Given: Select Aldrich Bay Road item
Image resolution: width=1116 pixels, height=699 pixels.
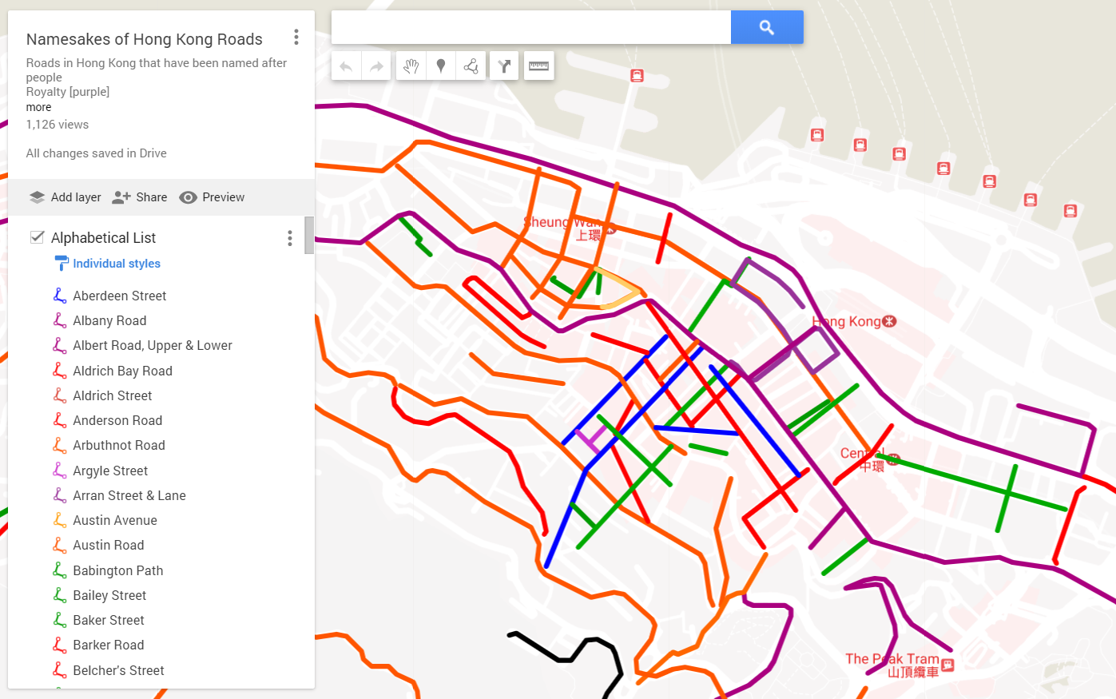Looking at the screenshot, I should click(x=122, y=371).
